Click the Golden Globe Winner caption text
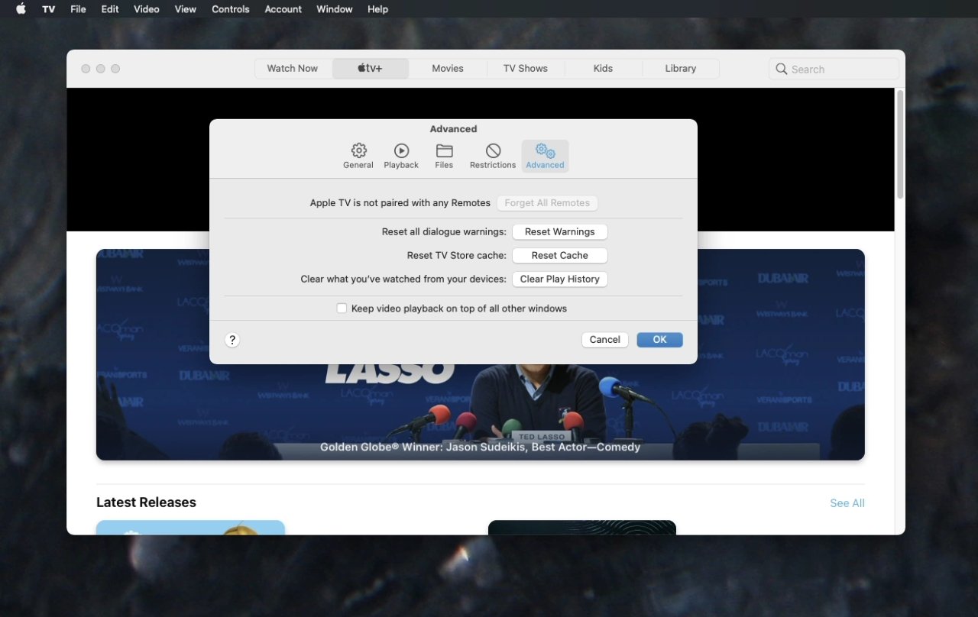Image resolution: width=978 pixels, height=617 pixels. tap(480, 447)
